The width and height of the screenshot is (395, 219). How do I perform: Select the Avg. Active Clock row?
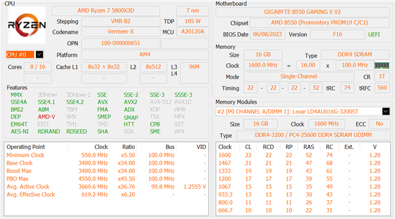coord(106,187)
